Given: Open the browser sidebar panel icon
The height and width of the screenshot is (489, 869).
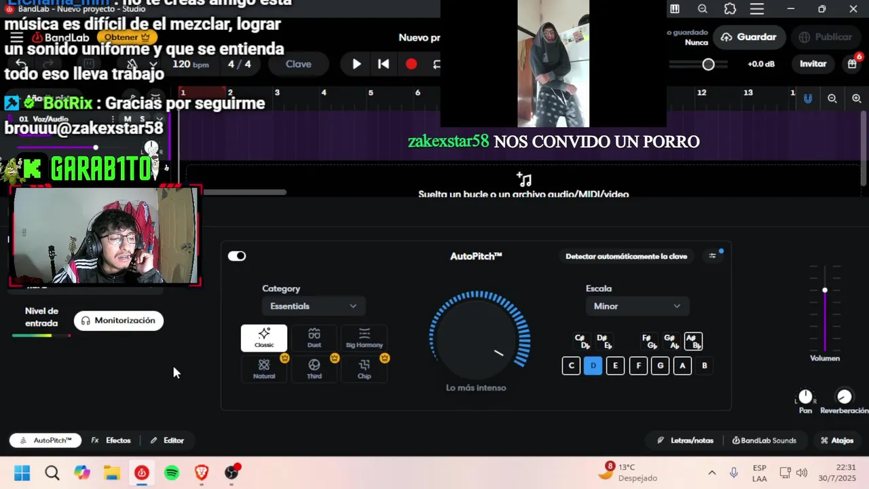Looking at the screenshot, I should pyautogui.click(x=675, y=9).
